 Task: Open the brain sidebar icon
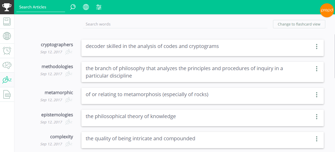point(7,65)
